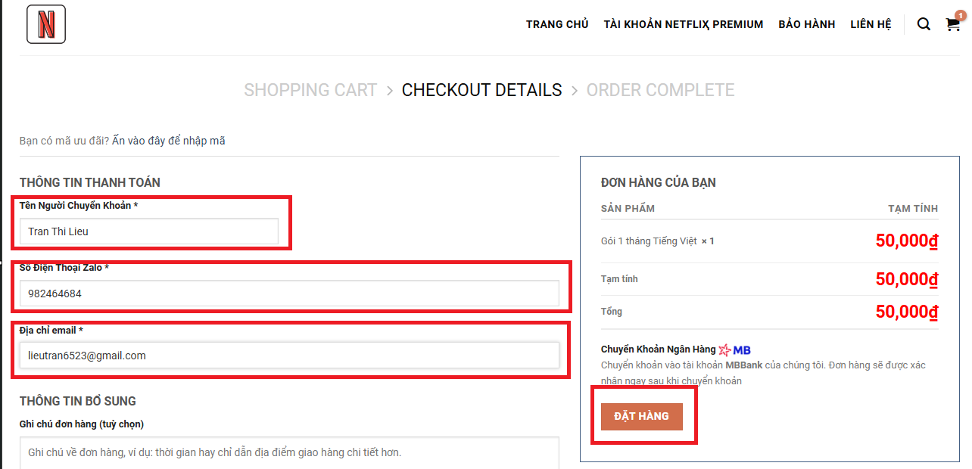Click the Địa chỉ email field
Viewport: 972px width, 469px height.
pyautogui.click(x=289, y=356)
